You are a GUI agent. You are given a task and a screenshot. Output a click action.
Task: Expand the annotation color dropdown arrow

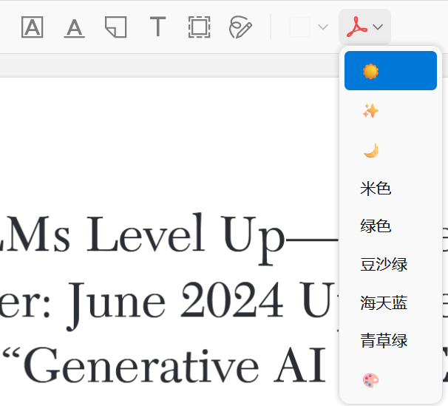point(323,27)
